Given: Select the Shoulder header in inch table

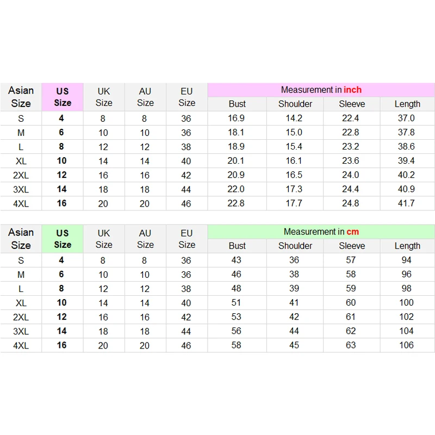Looking at the screenshot, I should pos(295,104).
